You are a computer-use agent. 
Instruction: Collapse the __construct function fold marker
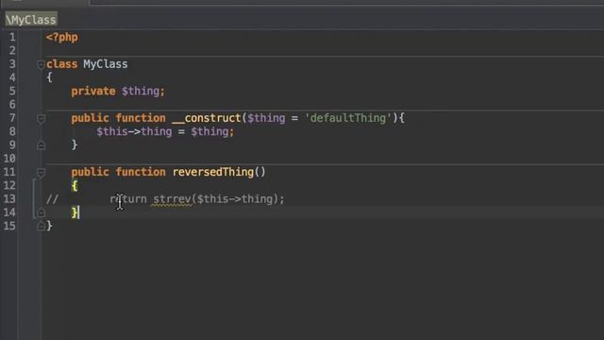[x=41, y=118]
